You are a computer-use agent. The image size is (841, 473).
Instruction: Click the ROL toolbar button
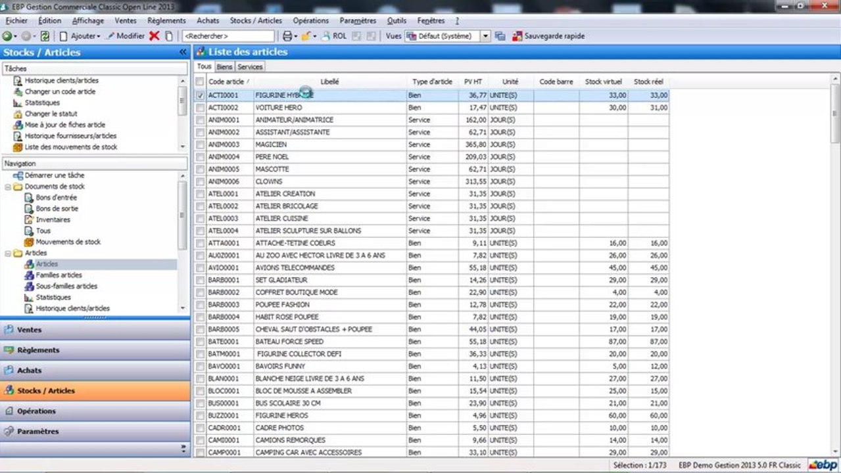pyautogui.click(x=334, y=36)
